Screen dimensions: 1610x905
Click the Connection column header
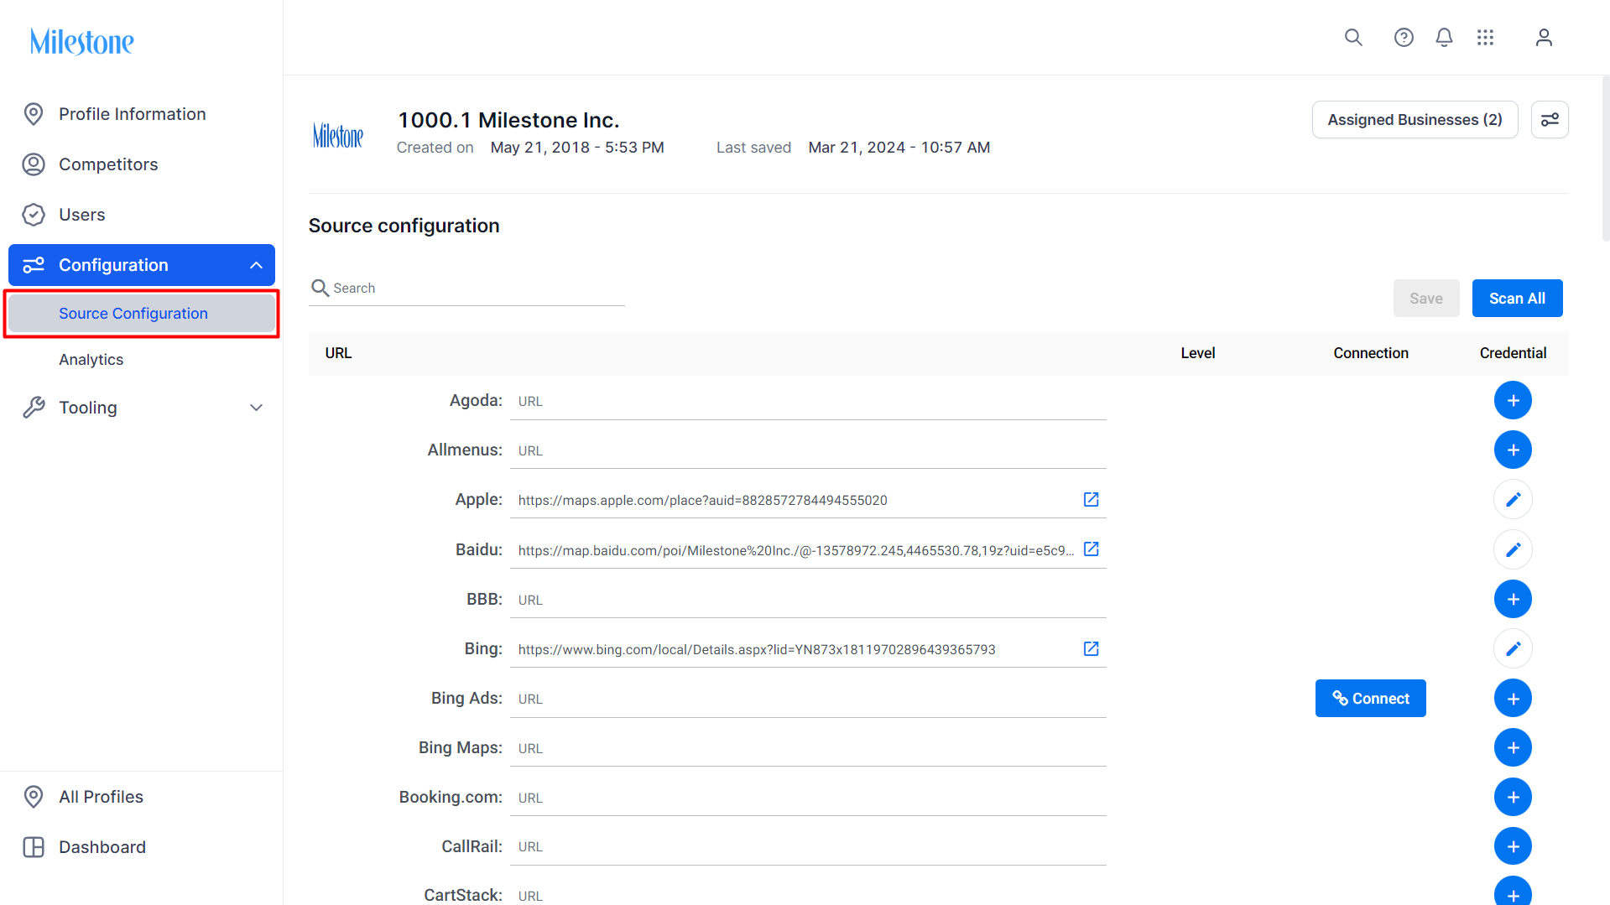(x=1371, y=353)
